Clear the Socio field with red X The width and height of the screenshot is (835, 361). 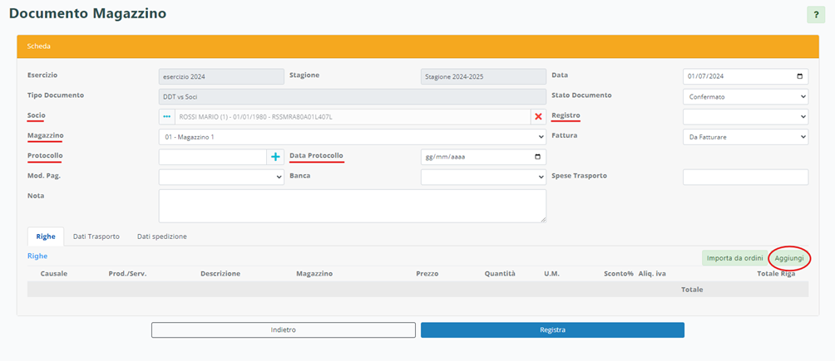[x=538, y=117]
